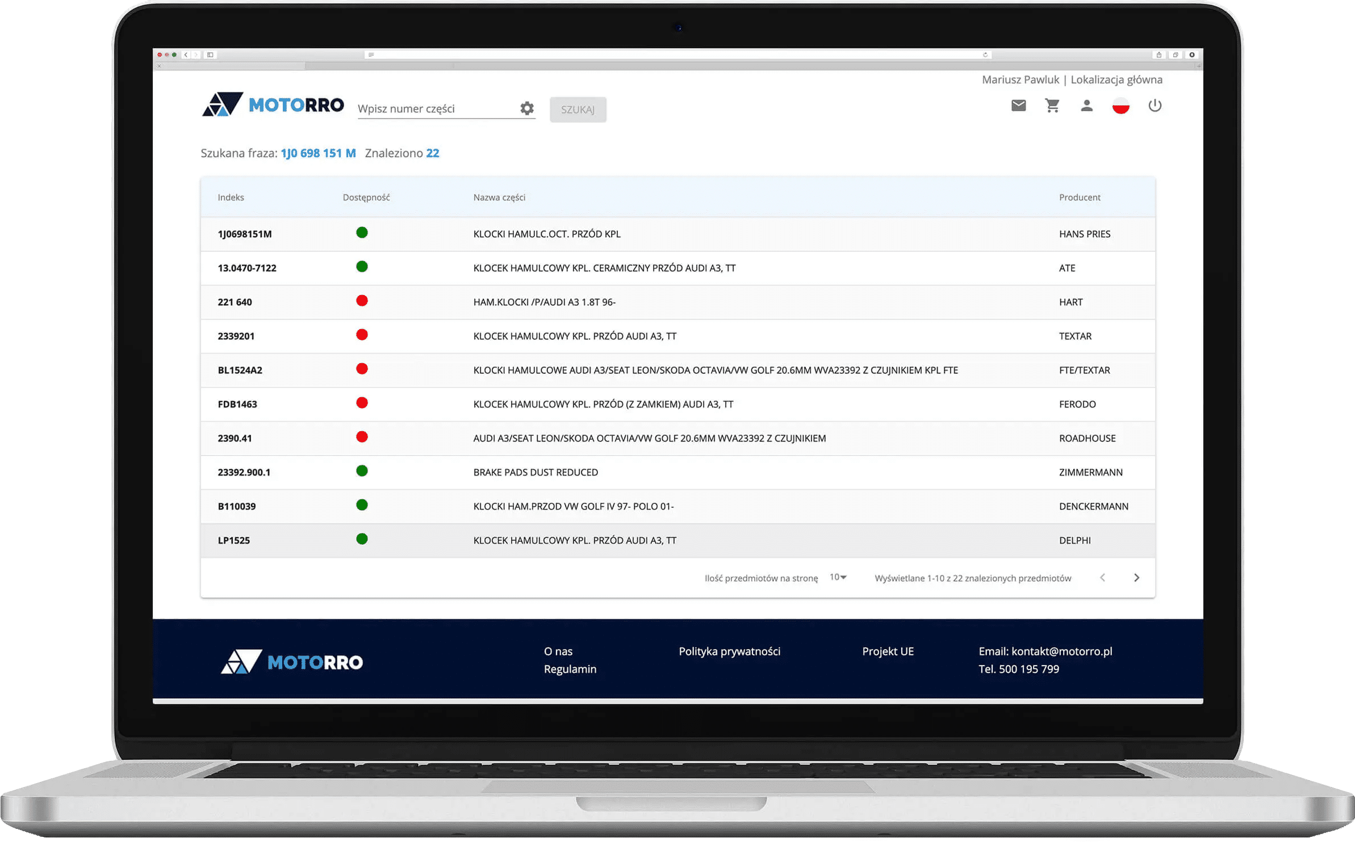Screen dimensions: 1355x842
Task: Open the Regulamin footer link
Action: 570,669
